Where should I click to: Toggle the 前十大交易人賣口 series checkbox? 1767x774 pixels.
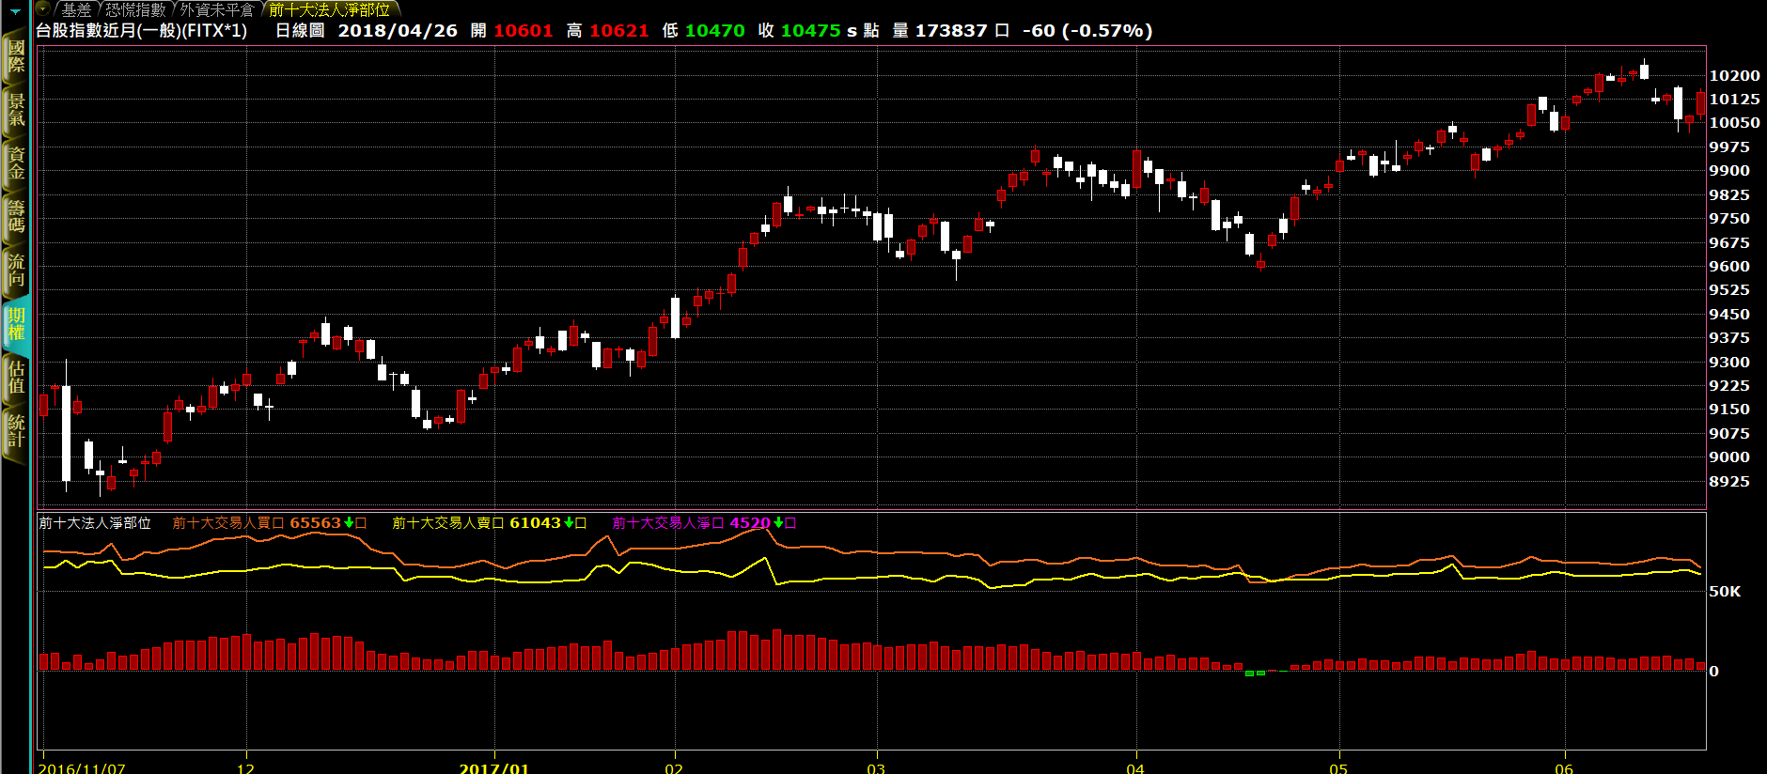coord(581,523)
